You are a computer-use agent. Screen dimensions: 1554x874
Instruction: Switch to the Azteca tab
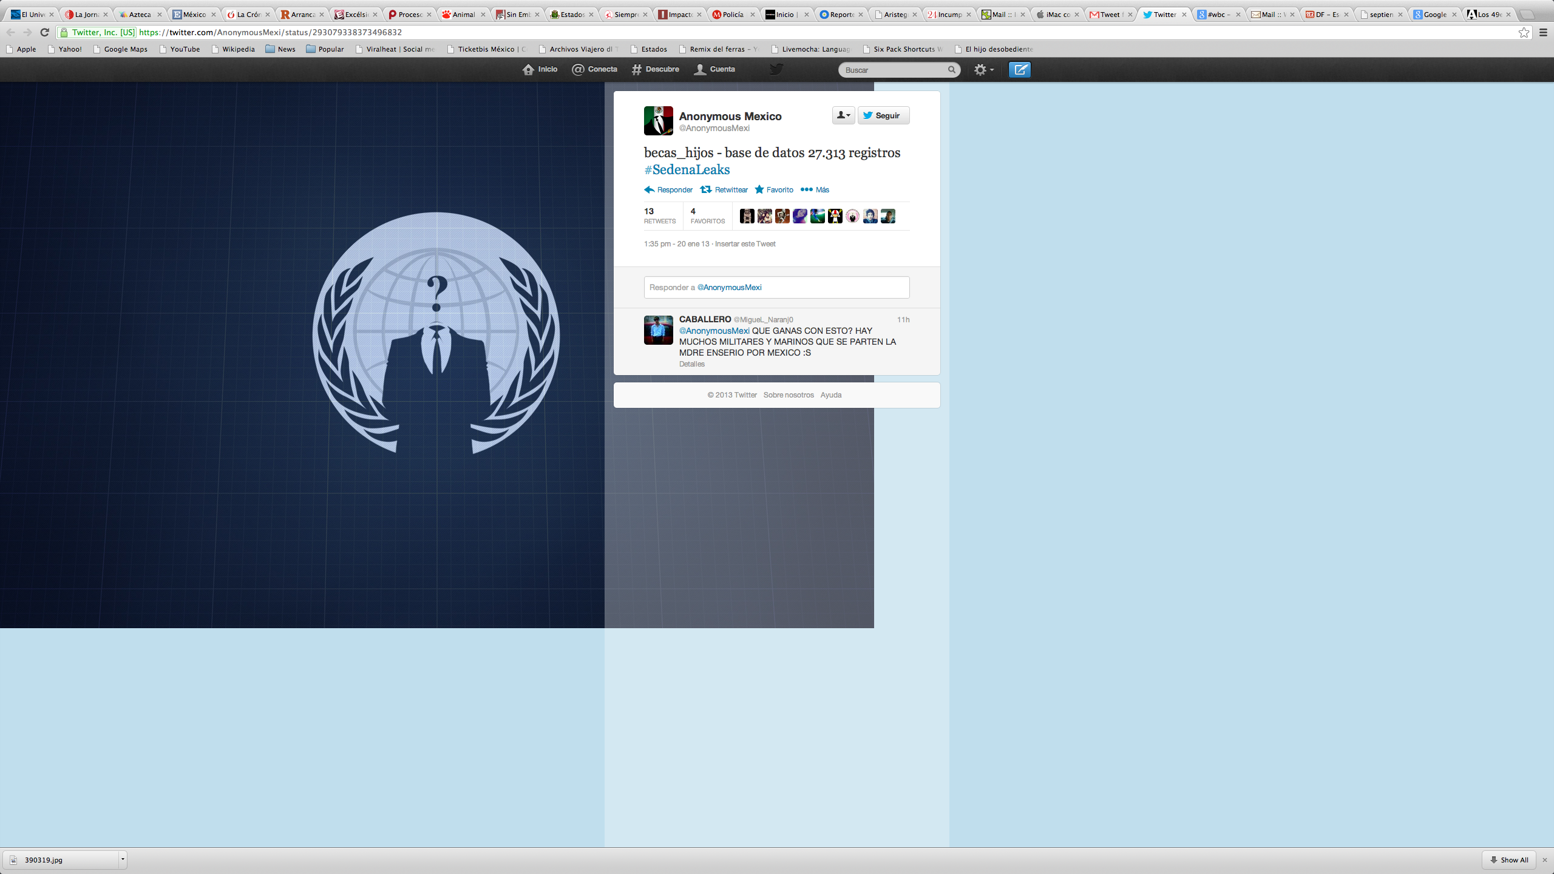point(139,15)
